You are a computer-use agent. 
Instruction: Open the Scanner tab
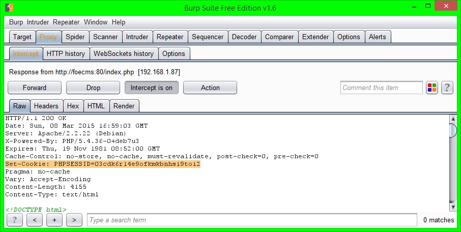[105, 37]
